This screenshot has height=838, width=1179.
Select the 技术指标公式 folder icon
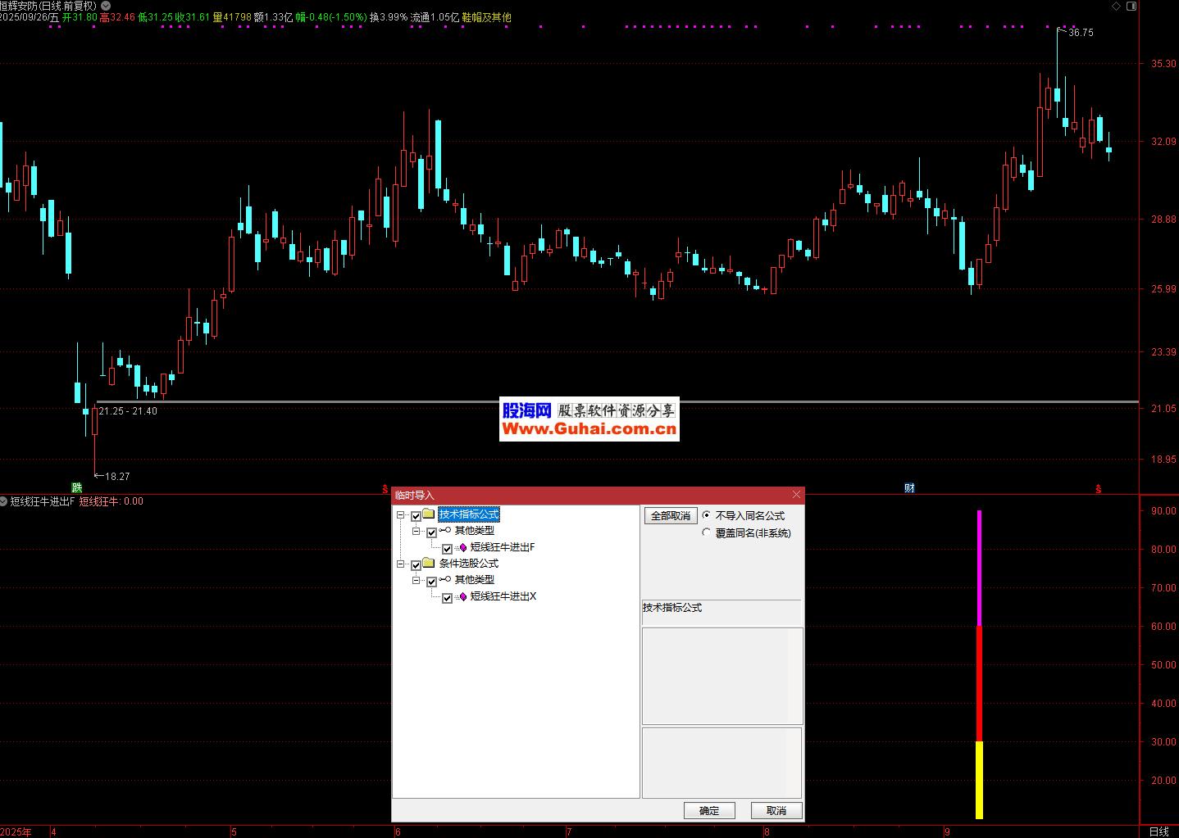coord(429,514)
